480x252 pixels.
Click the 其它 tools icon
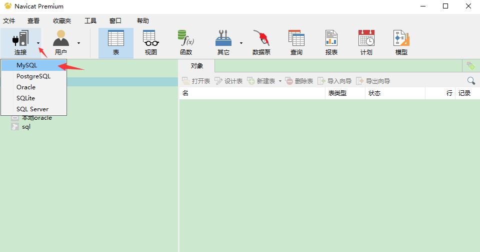(x=223, y=38)
